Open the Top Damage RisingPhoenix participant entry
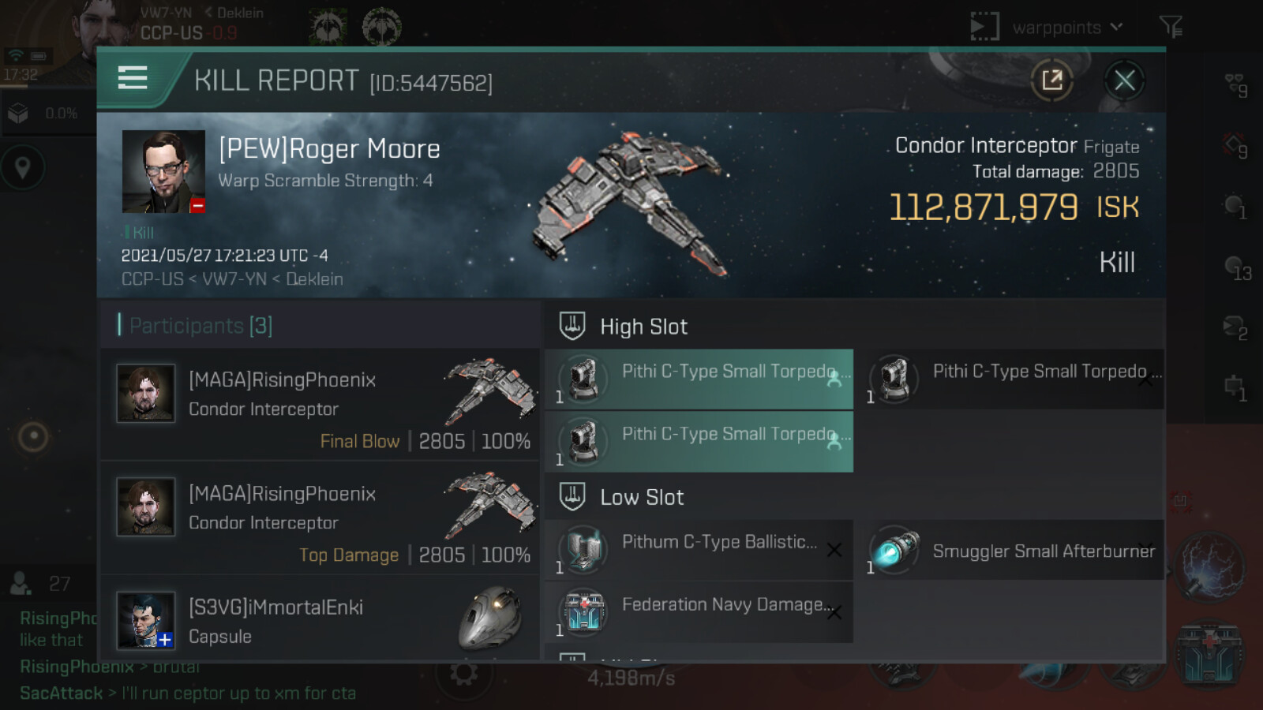The image size is (1263, 710). click(320, 518)
